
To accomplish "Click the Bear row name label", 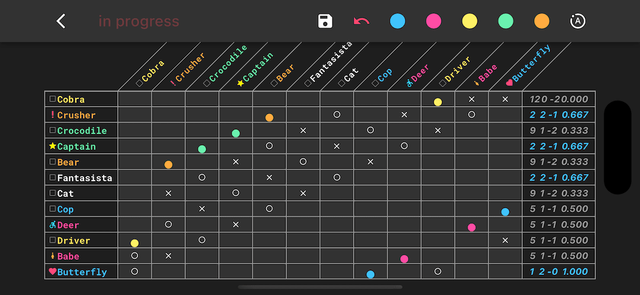I will (x=68, y=162).
